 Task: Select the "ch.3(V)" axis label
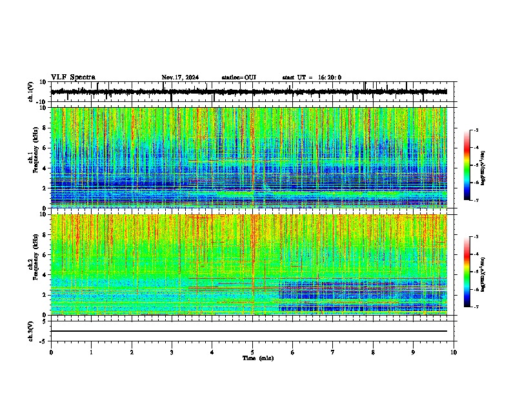tap(31, 331)
